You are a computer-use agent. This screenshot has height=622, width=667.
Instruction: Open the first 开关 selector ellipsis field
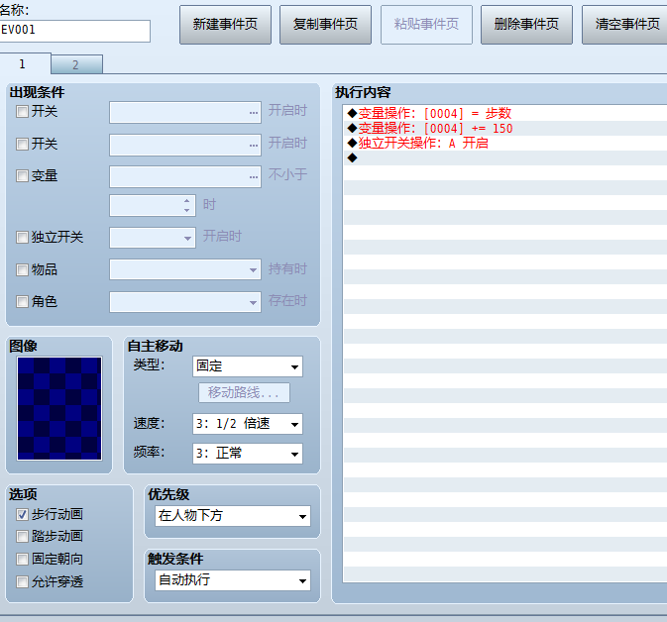185,112
